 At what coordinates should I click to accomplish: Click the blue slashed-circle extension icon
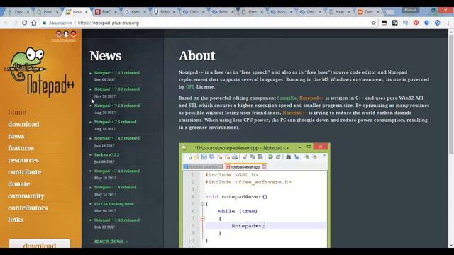(437, 23)
